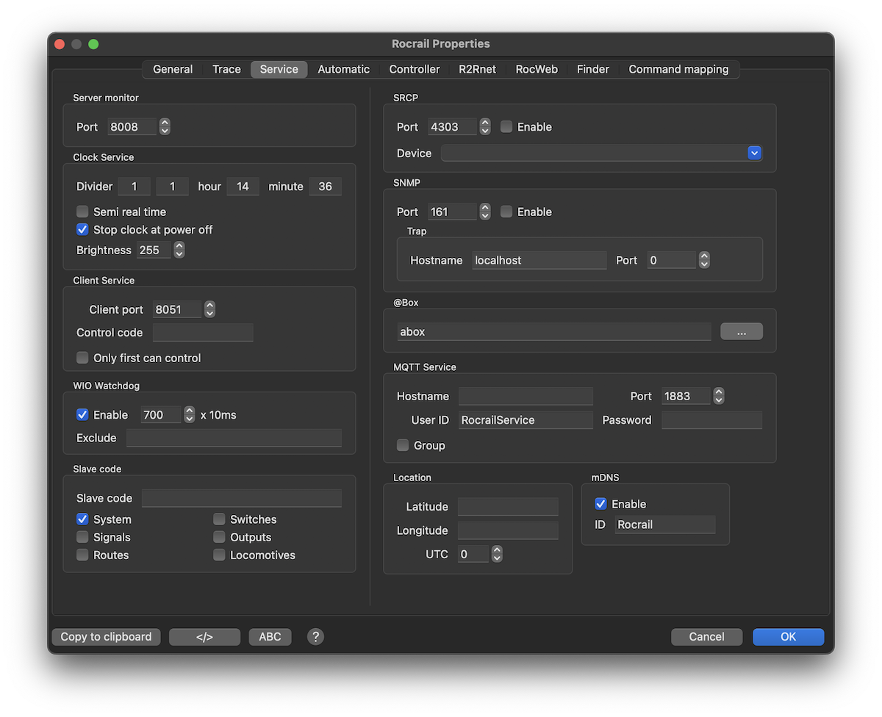
Task: Click the Client port stepper arrows
Action: coord(210,310)
